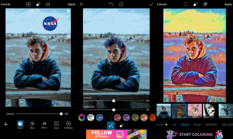Choose the silver hair color swatch
The height and width of the screenshot is (139, 233).
(x=91, y=117)
